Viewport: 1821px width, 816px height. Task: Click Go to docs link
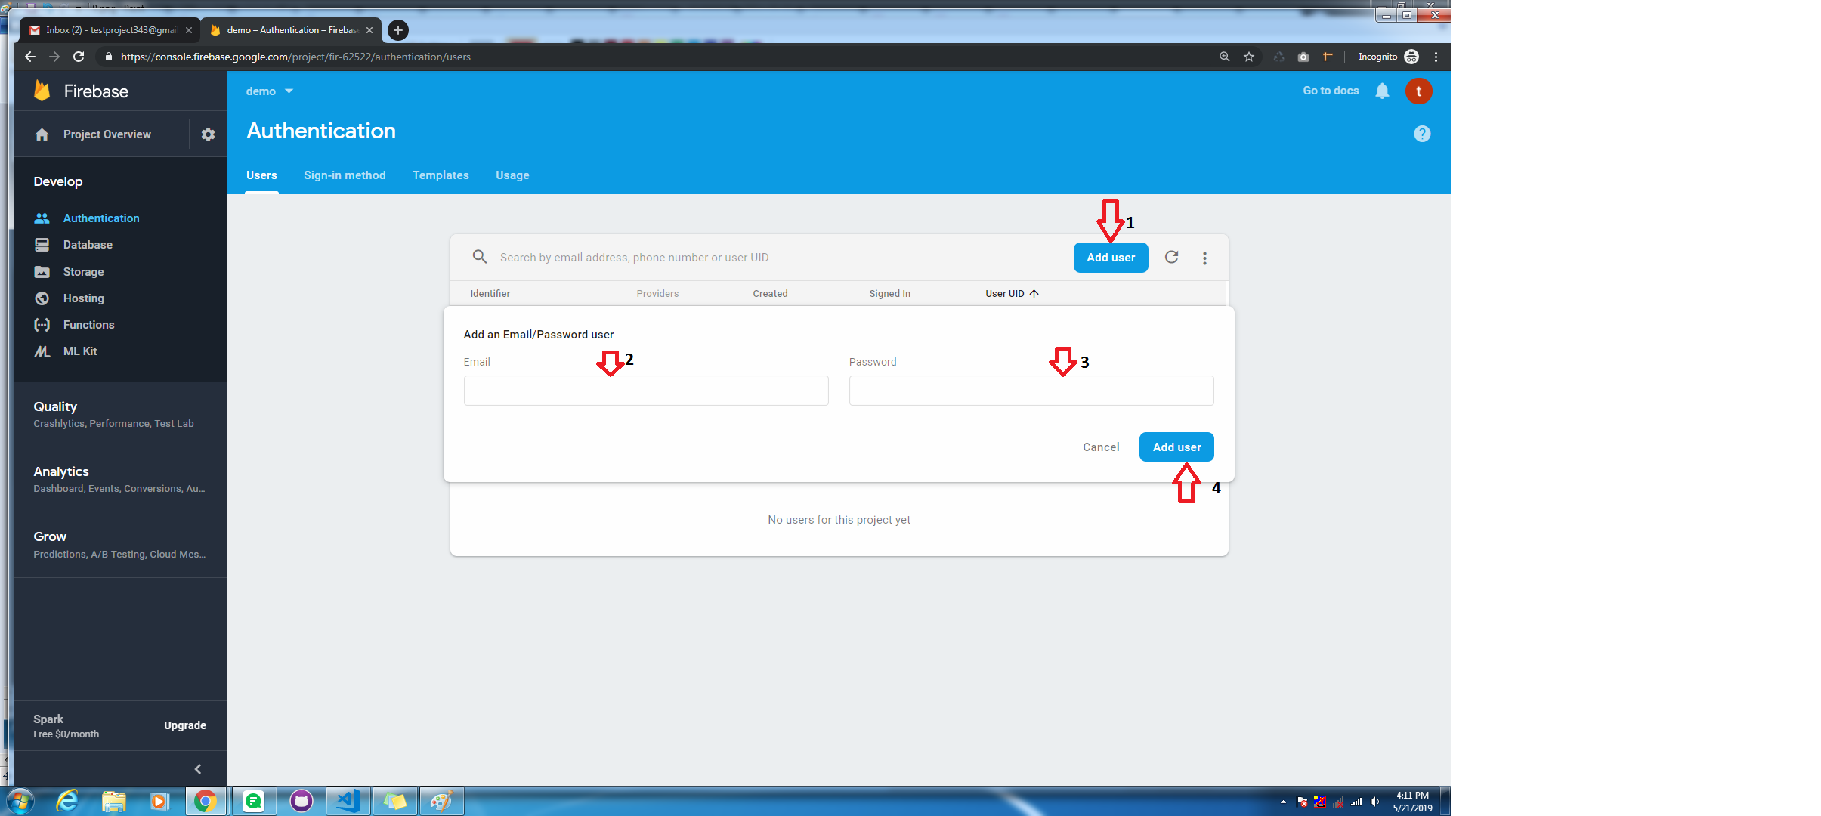click(1330, 91)
